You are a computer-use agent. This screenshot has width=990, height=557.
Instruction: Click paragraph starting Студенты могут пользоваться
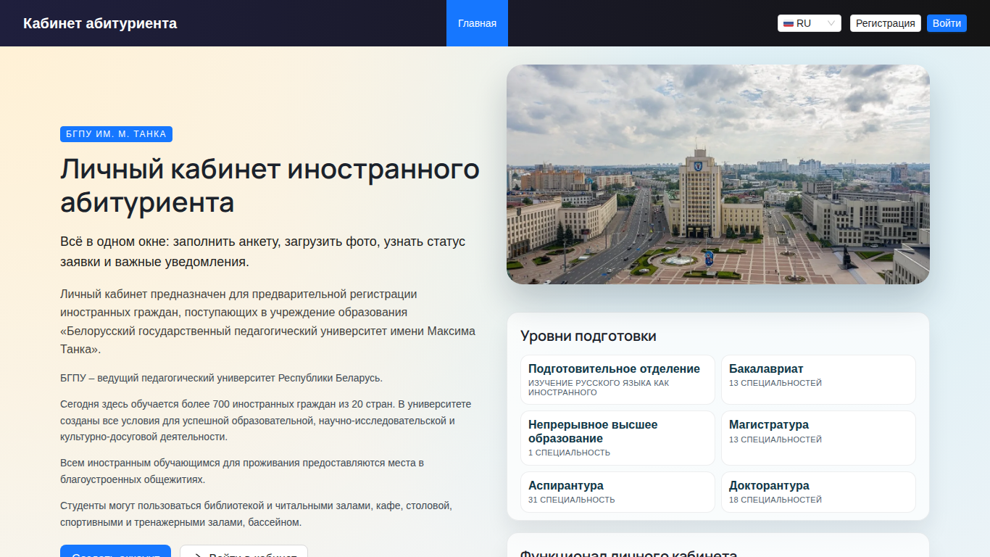(x=256, y=513)
